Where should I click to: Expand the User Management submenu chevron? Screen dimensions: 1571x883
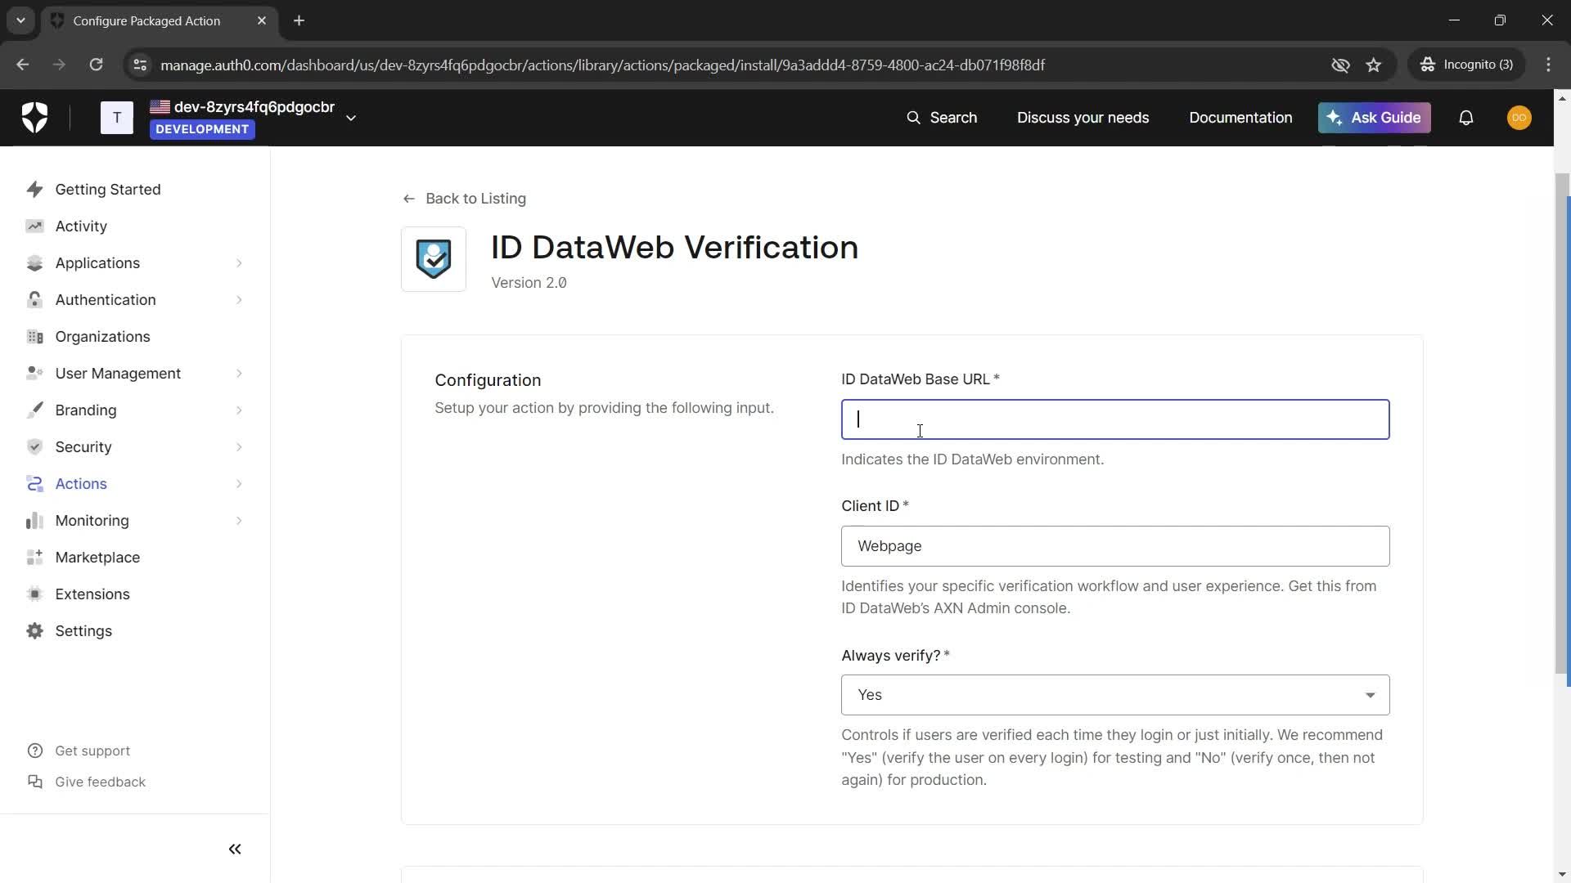click(239, 374)
